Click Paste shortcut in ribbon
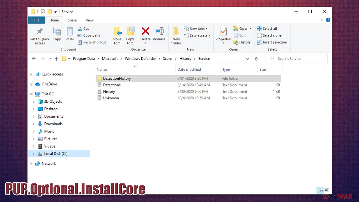Image resolution: width=359 pixels, height=202 pixels. coord(92,42)
